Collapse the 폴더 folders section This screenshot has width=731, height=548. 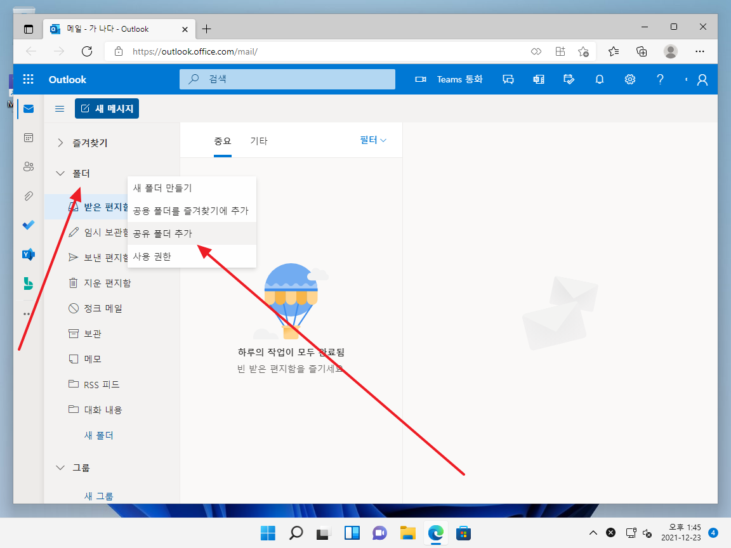(x=60, y=173)
